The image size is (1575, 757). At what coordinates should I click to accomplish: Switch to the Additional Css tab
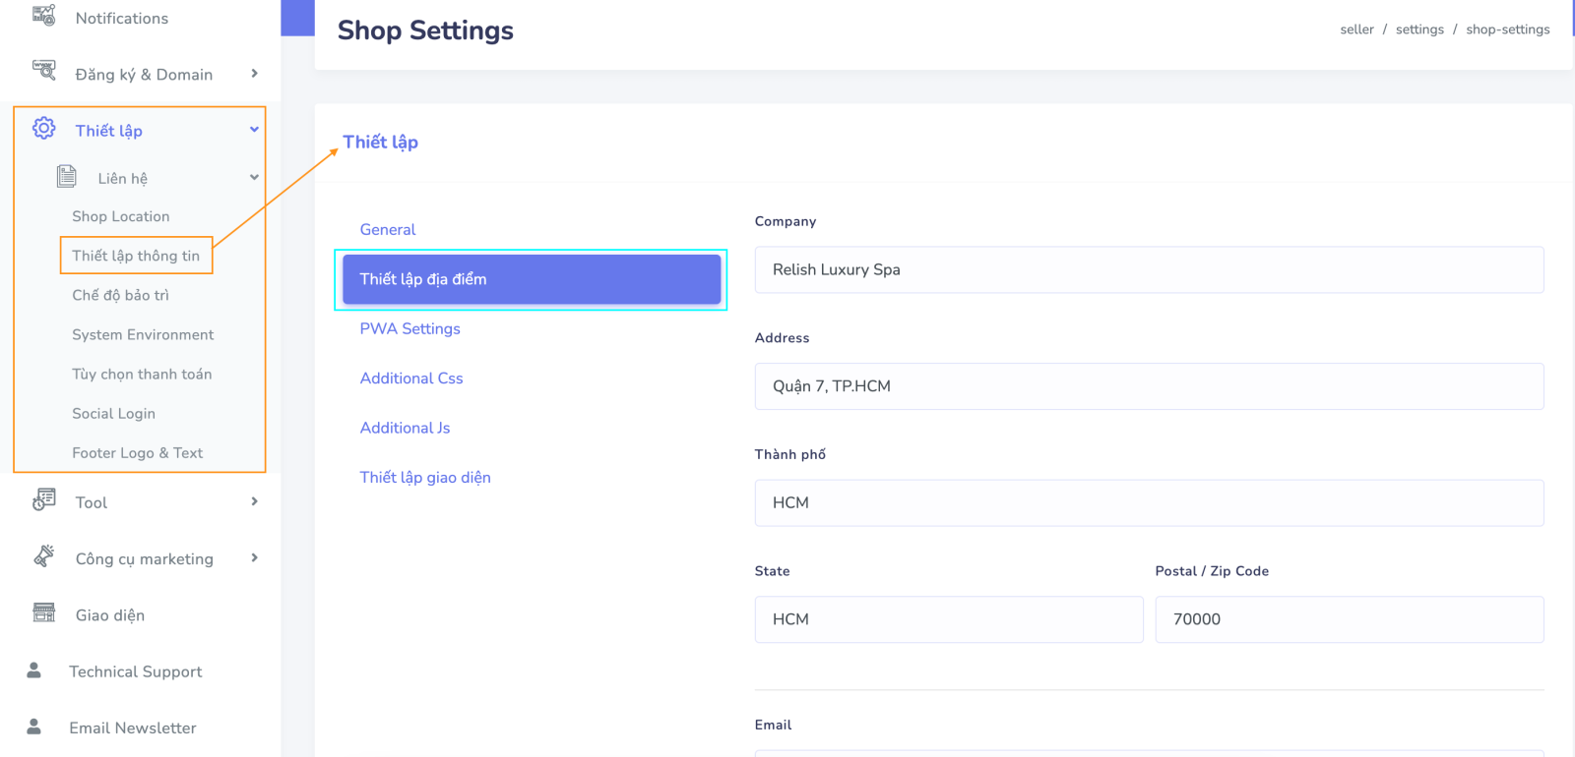(x=411, y=378)
